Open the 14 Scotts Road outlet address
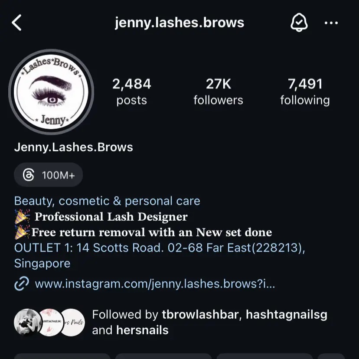 coord(160,255)
